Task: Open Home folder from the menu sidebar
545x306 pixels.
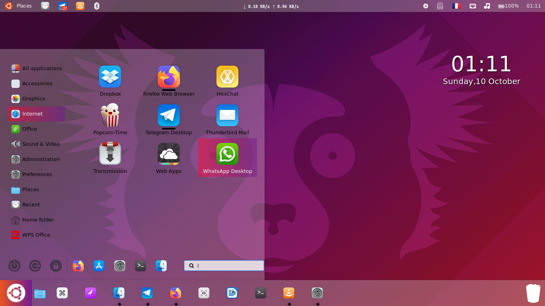Action: (36, 220)
